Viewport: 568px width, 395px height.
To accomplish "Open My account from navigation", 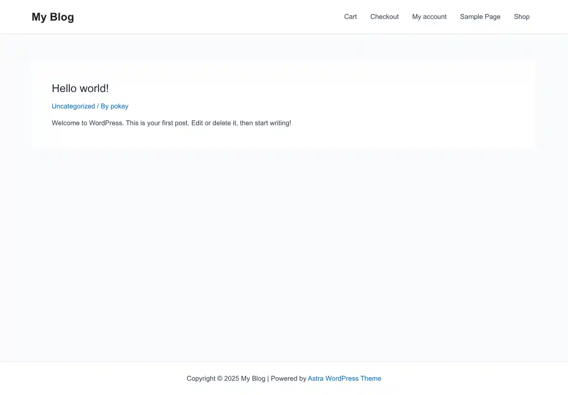I will coord(429,17).
